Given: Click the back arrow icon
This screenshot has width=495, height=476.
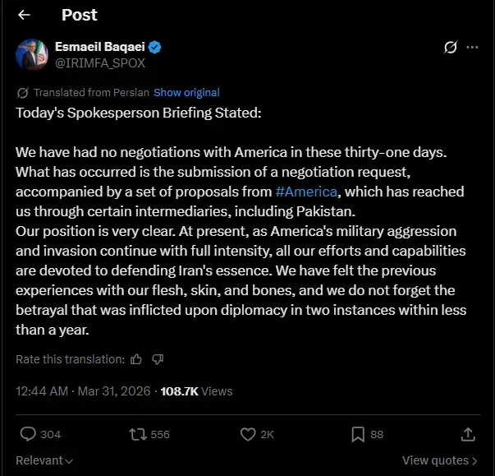Looking at the screenshot, I should click(24, 15).
